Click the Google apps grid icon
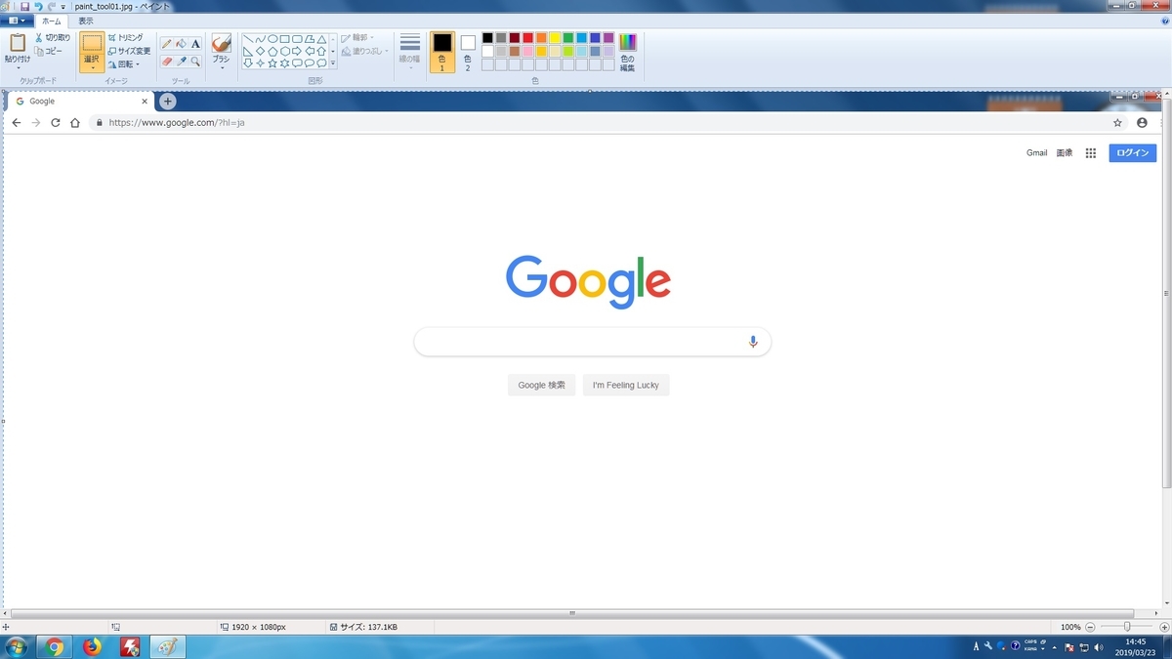The width and height of the screenshot is (1172, 659). pyautogui.click(x=1091, y=152)
